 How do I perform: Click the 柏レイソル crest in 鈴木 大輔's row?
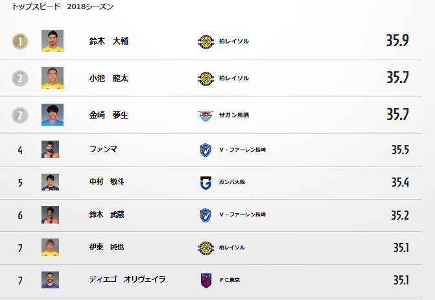[x=206, y=41]
